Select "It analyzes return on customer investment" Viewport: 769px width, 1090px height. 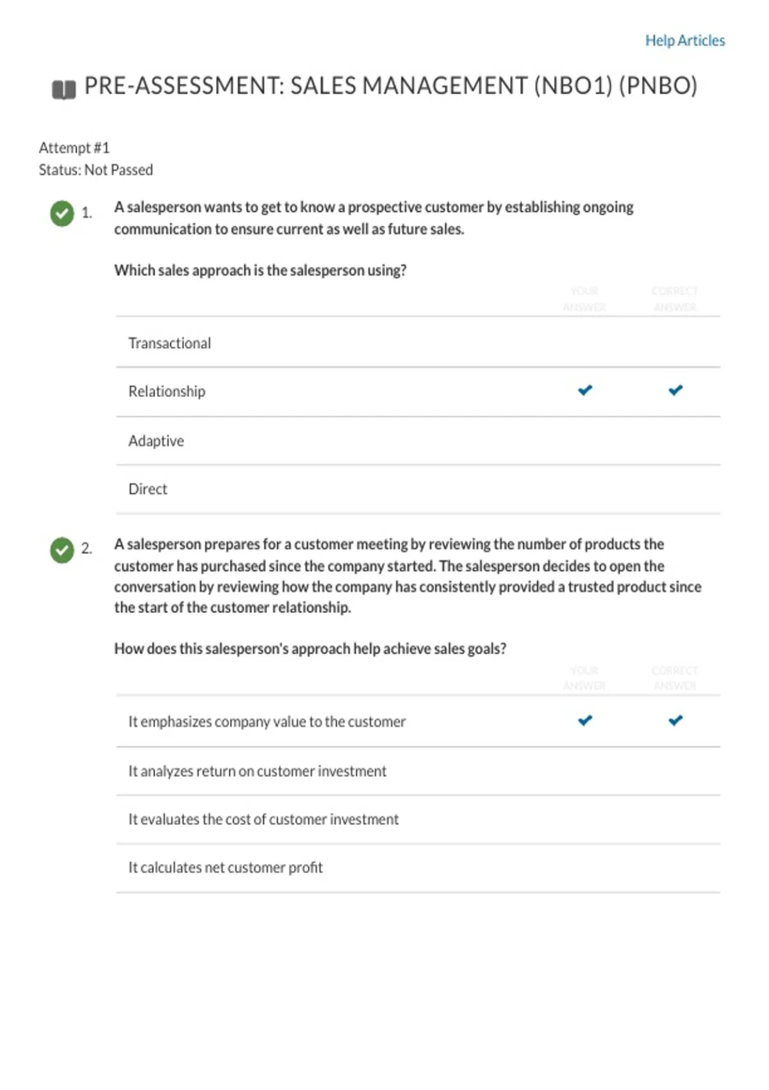(x=257, y=771)
